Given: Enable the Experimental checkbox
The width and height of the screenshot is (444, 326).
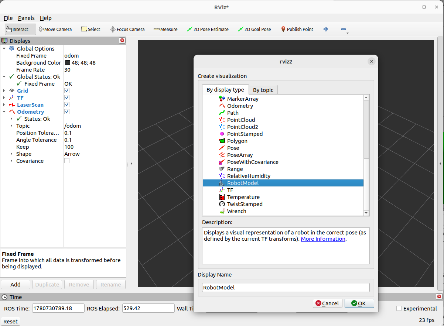Looking at the screenshot, I should pos(399,309).
